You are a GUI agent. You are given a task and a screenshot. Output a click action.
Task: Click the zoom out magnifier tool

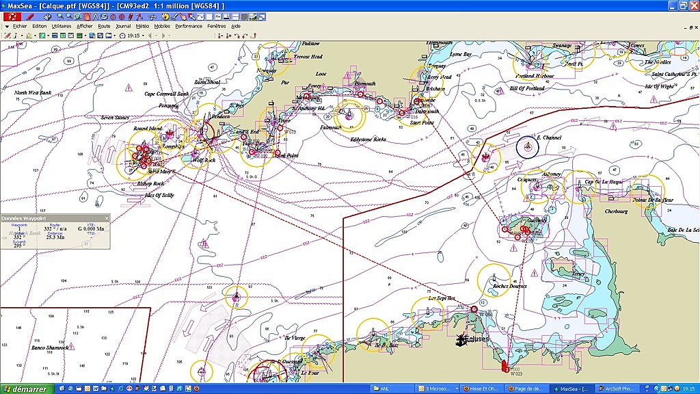click(x=69, y=17)
